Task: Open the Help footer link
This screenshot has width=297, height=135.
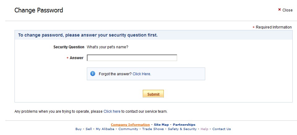Action: pyautogui.click(x=204, y=129)
